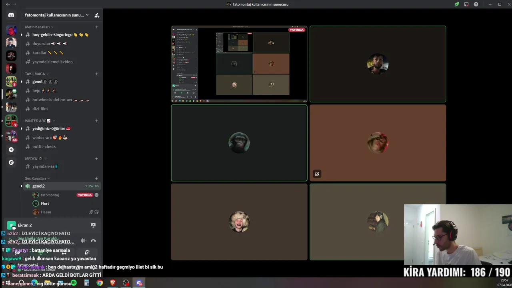This screenshot has width=512, height=288.
Task: Open Brave browser from the taskbar
Action: 113,283
